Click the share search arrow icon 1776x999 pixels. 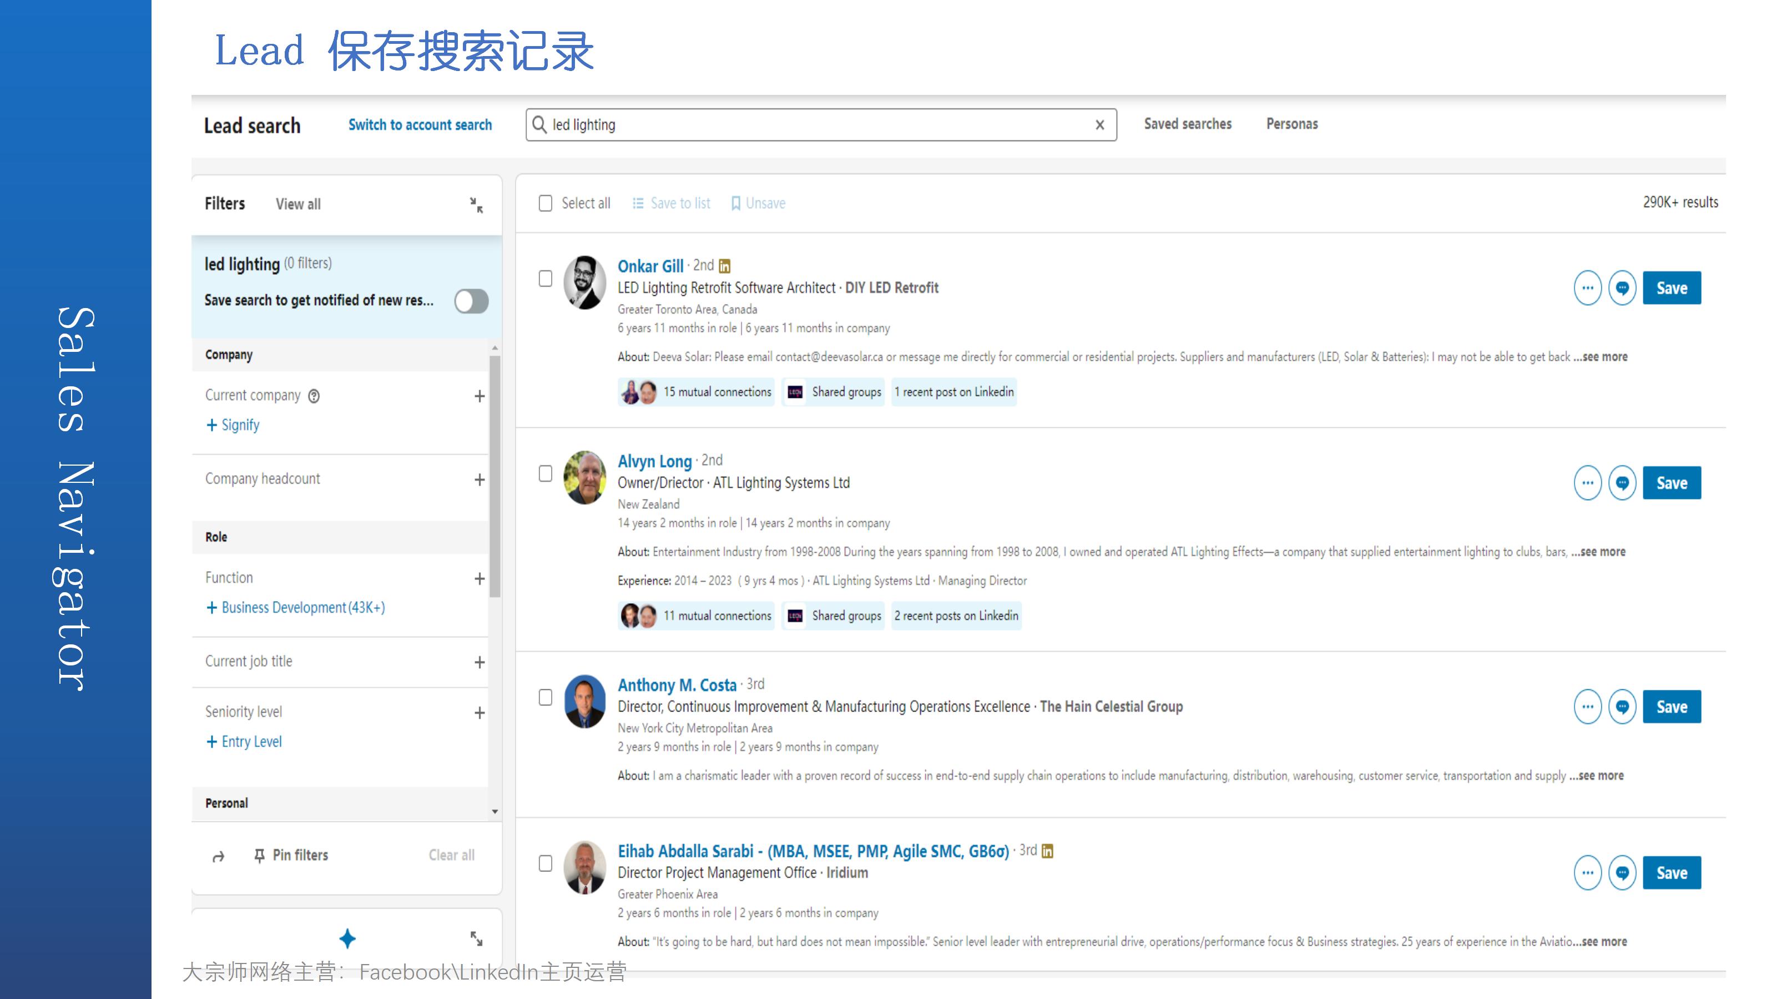pos(219,856)
